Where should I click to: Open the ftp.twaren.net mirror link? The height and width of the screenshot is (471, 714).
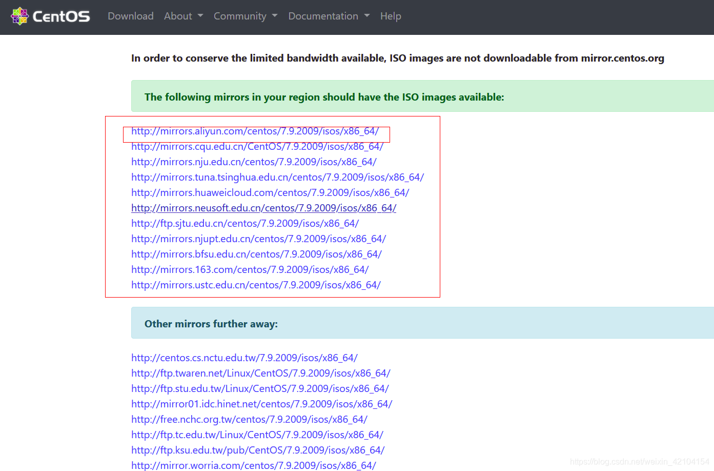260,374
